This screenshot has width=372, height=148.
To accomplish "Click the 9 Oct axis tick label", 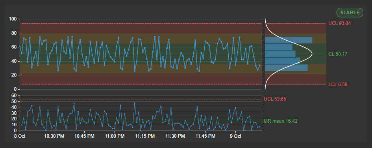I will coord(235,136).
